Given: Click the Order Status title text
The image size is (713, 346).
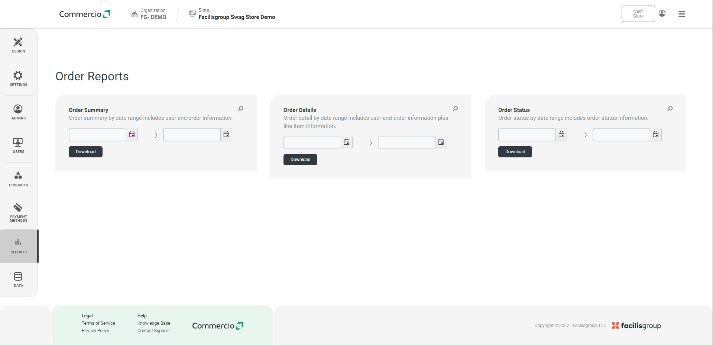Looking at the screenshot, I should (x=514, y=110).
